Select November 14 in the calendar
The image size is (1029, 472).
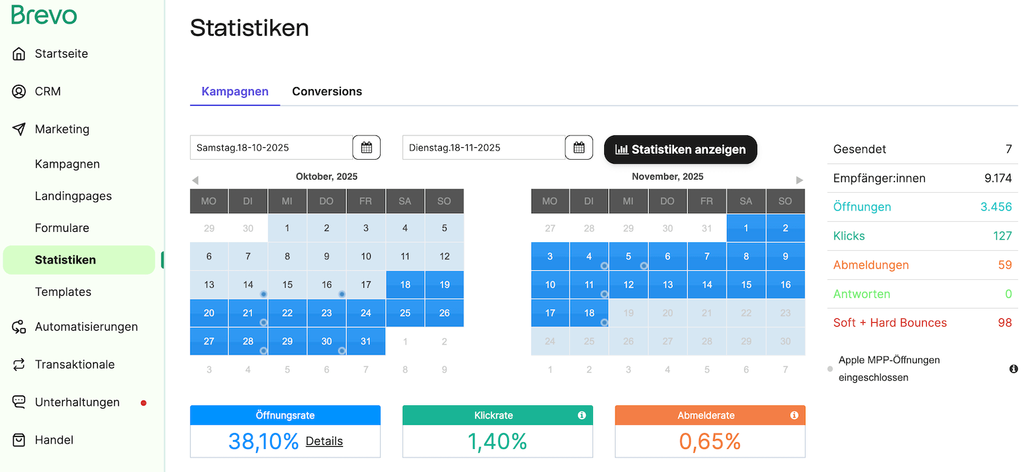(706, 285)
